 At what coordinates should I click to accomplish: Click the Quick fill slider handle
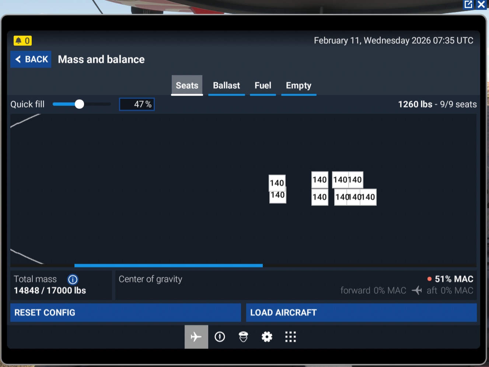[x=79, y=104]
